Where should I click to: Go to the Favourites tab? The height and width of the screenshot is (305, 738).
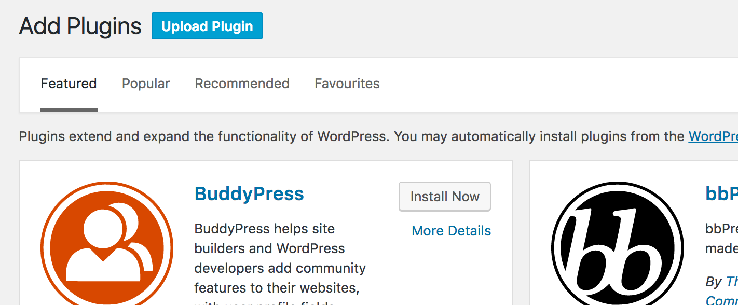click(347, 84)
